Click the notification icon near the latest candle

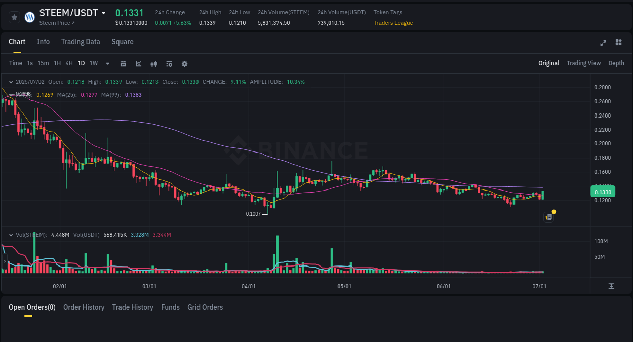click(549, 216)
